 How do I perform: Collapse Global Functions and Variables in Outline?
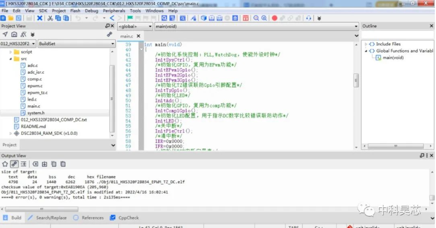click(x=366, y=51)
